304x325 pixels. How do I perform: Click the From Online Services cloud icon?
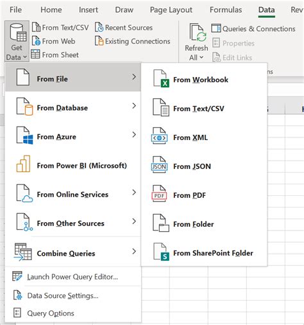(24, 193)
